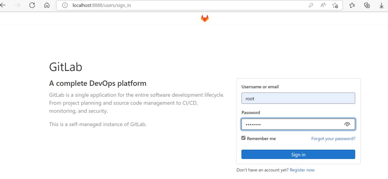Reload the page with the refresh icon

(x=32, y=5)
